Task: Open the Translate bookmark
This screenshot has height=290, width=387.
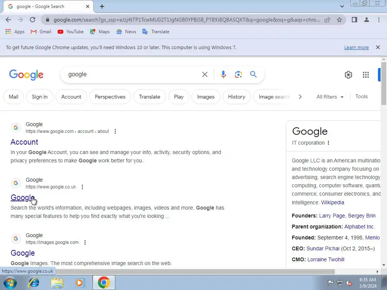Action: tap(156, 32)
